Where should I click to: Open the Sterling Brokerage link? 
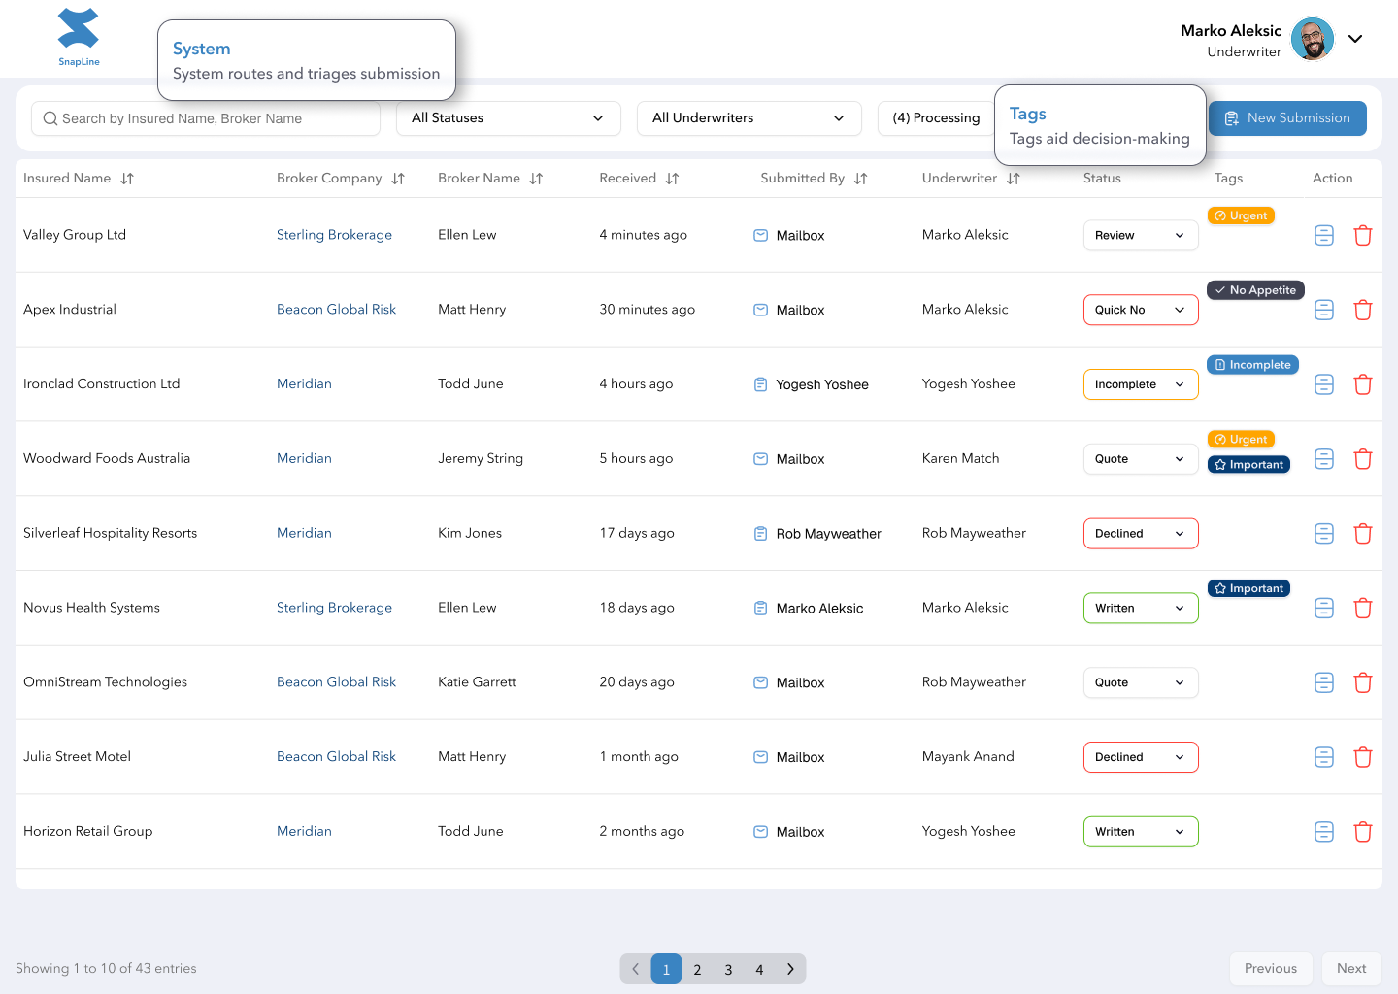coord(334,234)
